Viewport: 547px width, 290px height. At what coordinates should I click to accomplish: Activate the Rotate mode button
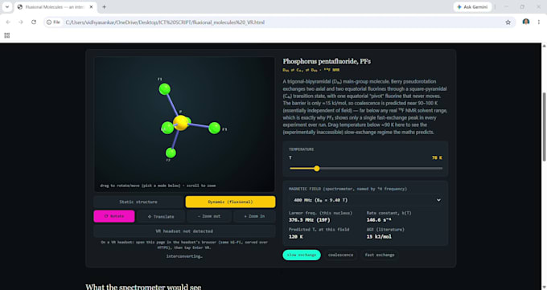tap(114, 216)
